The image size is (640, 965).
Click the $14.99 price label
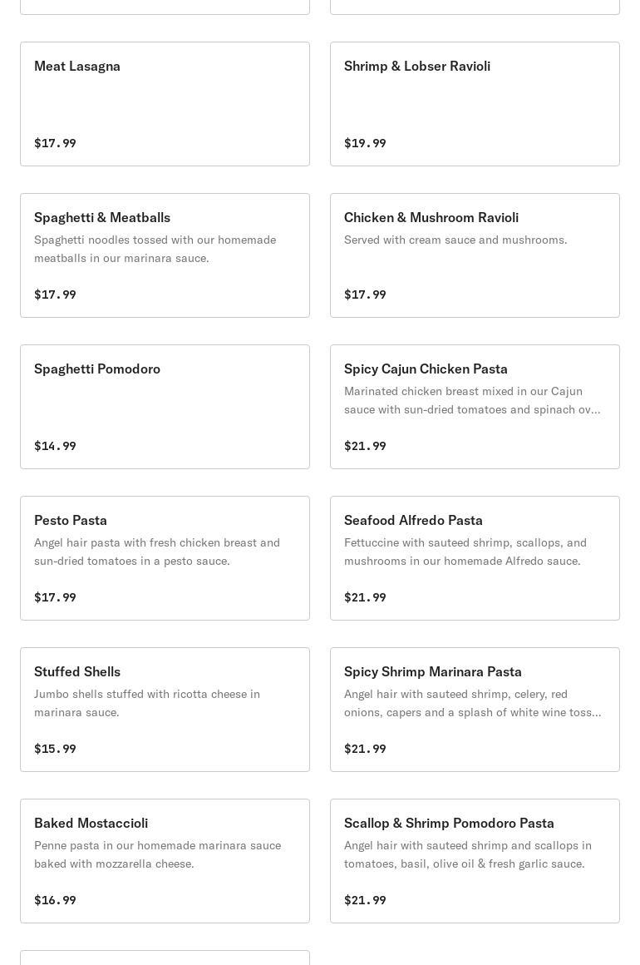[55, 446]
